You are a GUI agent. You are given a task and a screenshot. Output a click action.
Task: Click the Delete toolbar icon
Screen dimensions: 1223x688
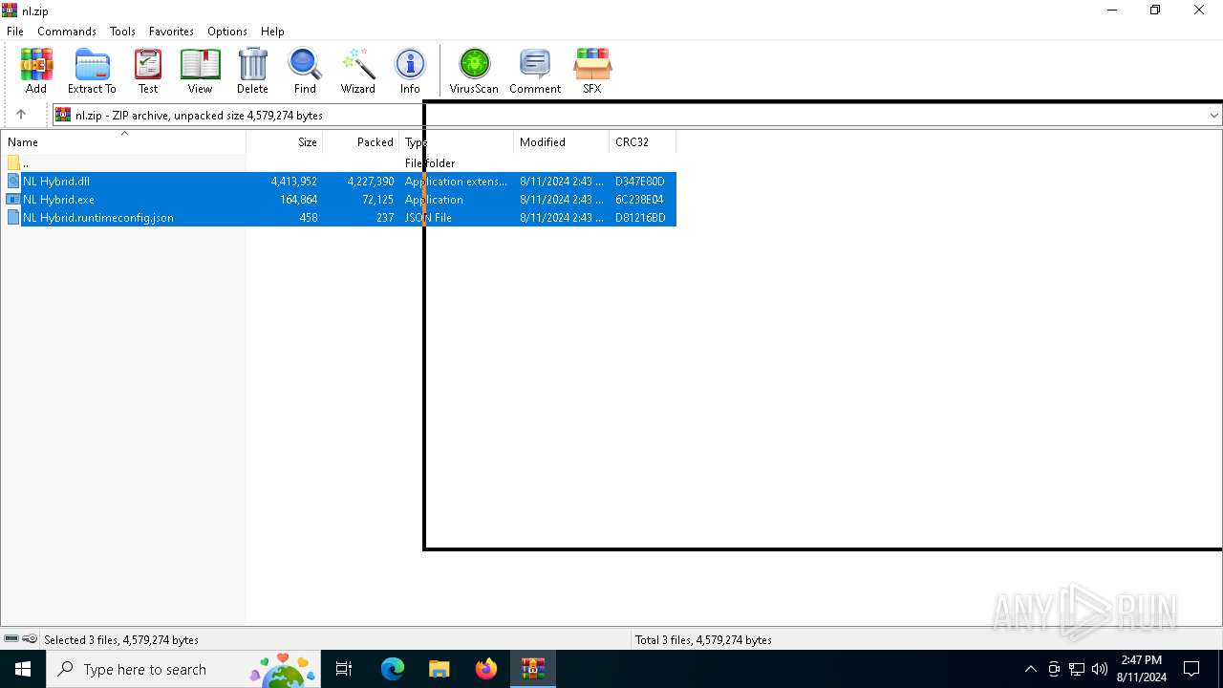(252, 72)
